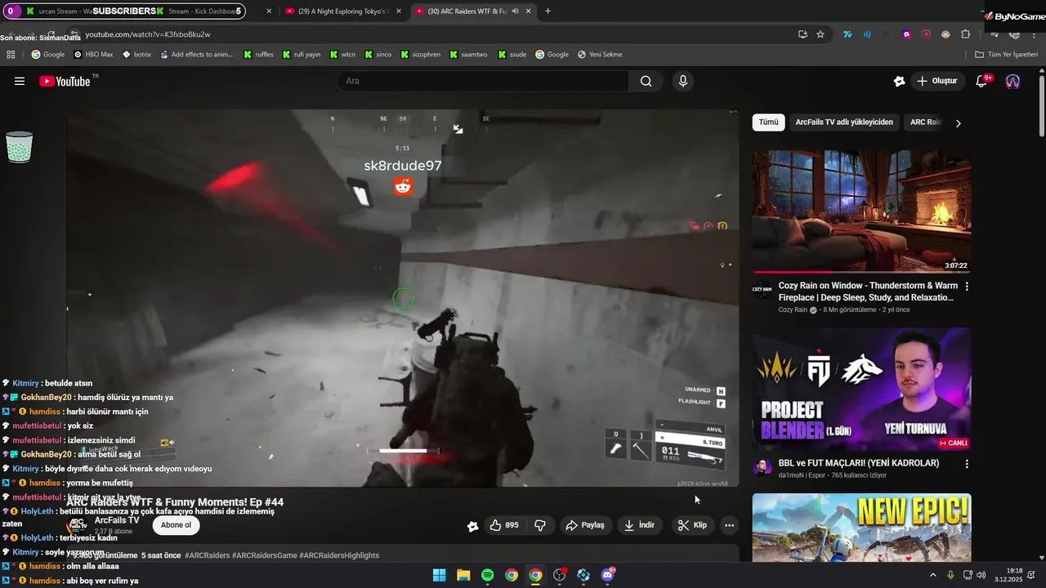Open the NEW EPIC video thumbnail
1046x588 pixels.
(x=861, y=528)
